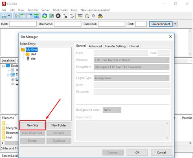Open the Logon Type dropdown

[x=132, y=78]
